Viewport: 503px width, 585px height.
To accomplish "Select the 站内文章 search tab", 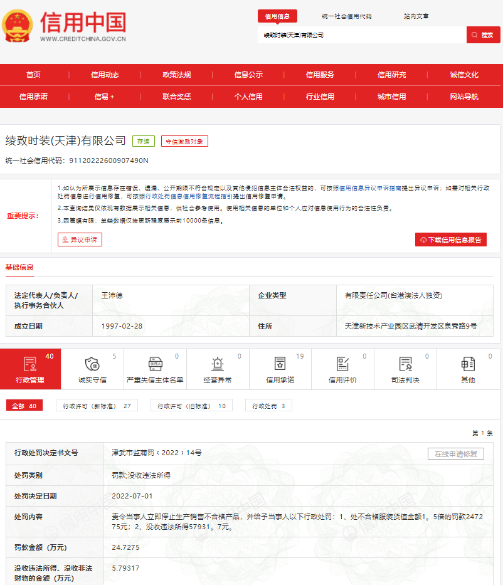I will (x=416, y=16).
